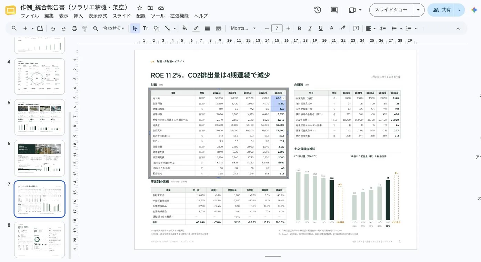Open the fill color picker

tap(184, 28)
